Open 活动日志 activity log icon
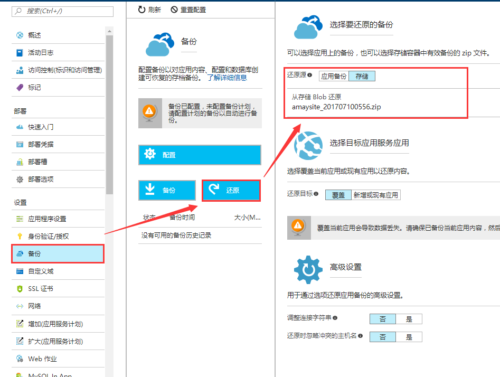 point(20,53)
